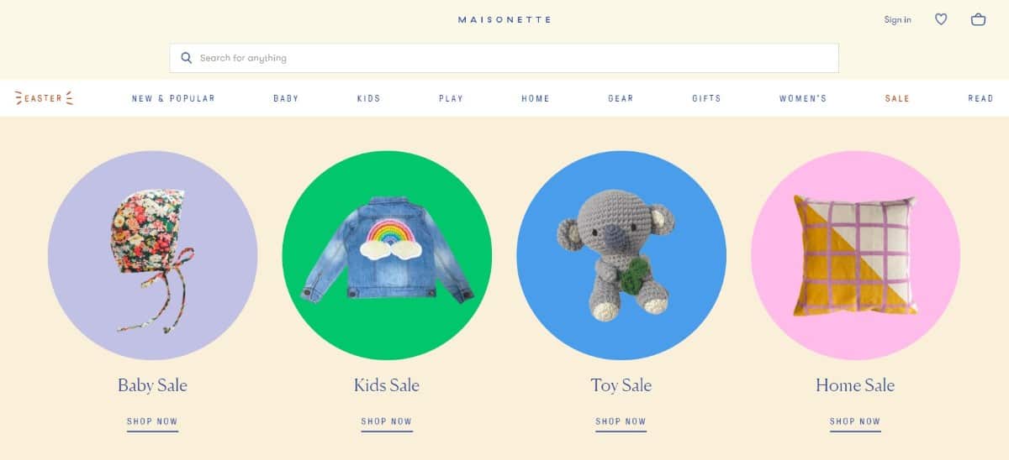The width and height of the screenshot is (1009, 460).
Task: Open the rainbow denim jacket image
Action: pos(387,256)
